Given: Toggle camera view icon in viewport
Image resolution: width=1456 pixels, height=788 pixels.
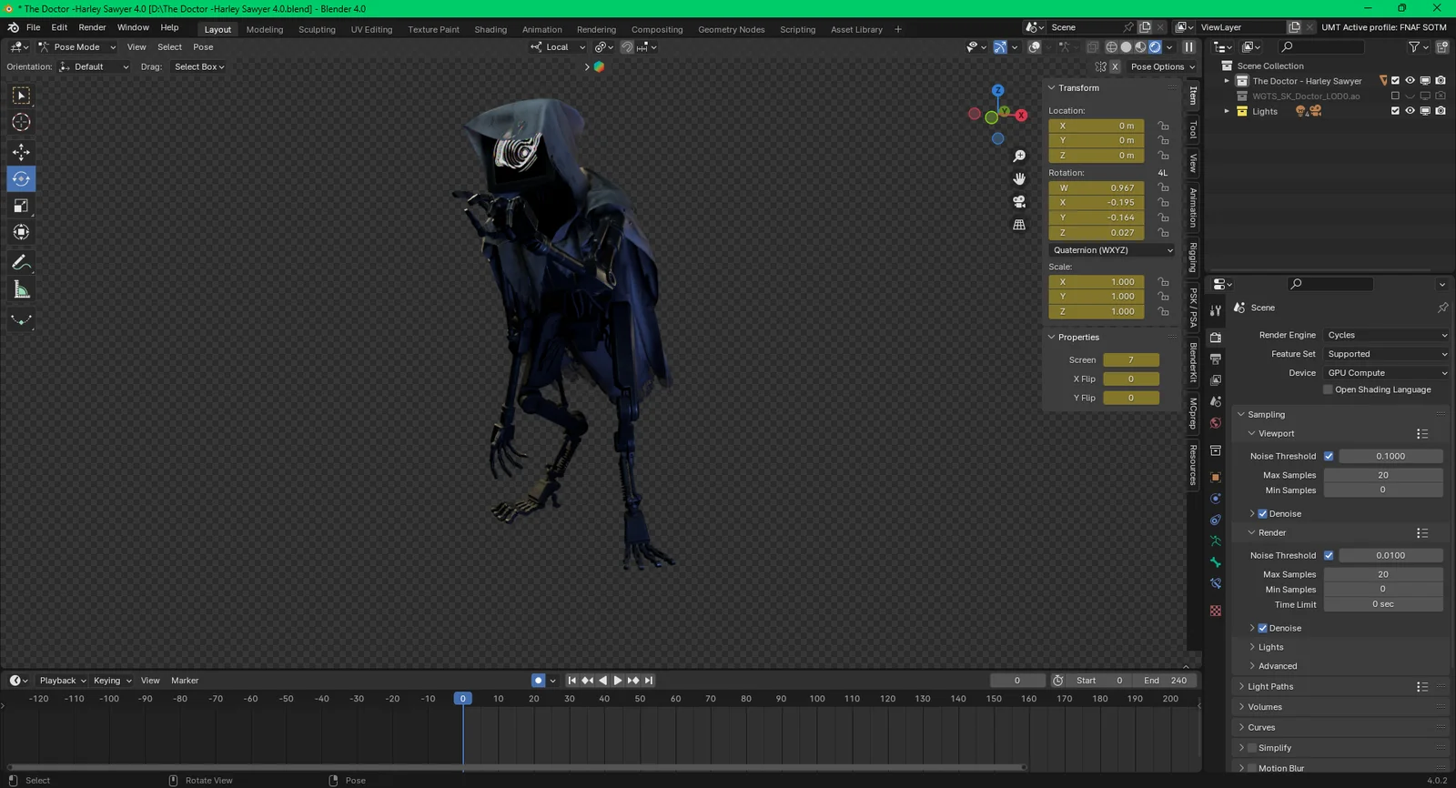Looking at the screenshot, I should point(1019,201).
